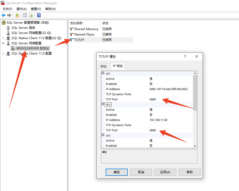The width and height of the screenshot is (239, 191).
Task: Switch to the 协议 tab
Action: click(x=104, y=66)
